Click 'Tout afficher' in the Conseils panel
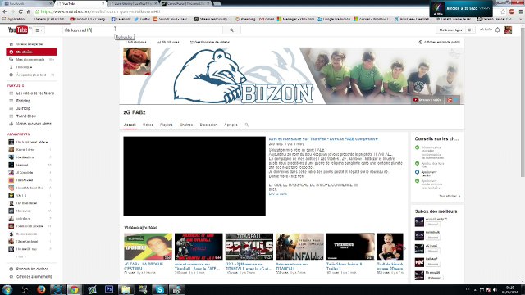The width and height of the screenshot is (525, 295). tap(450, 196)
